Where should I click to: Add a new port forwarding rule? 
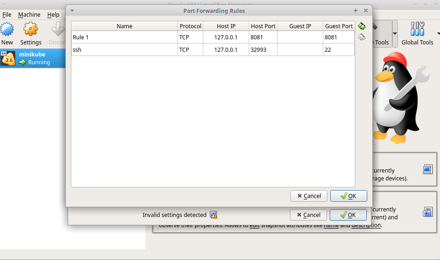[x=362, y=26]
